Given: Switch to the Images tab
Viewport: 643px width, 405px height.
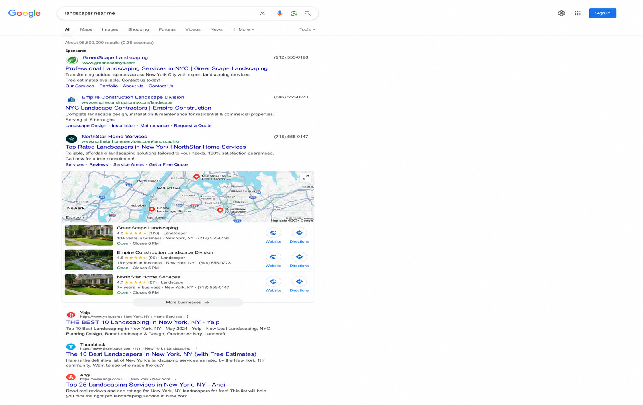Looking at the screenshot, I should click(x=110, y=29).
